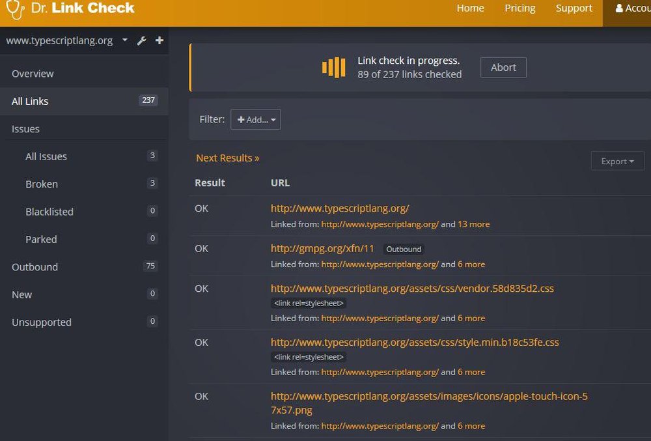651x441 pixels.
Task: Show Broken links list
Action: click(x=84, y=184)
